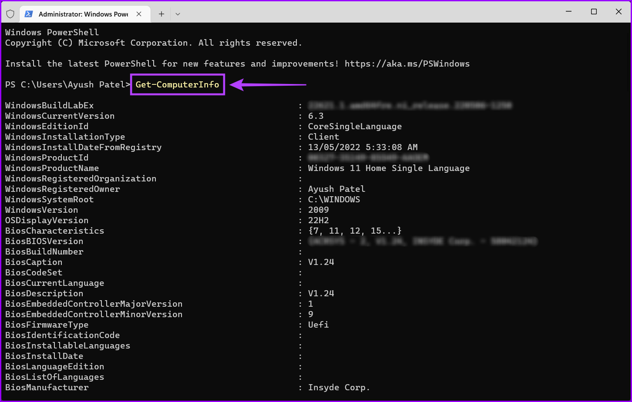The width and height of the screenshot is (632, 402).
Task: Click the PowerShell icon on the tab
Action: (x=29, y=14)
